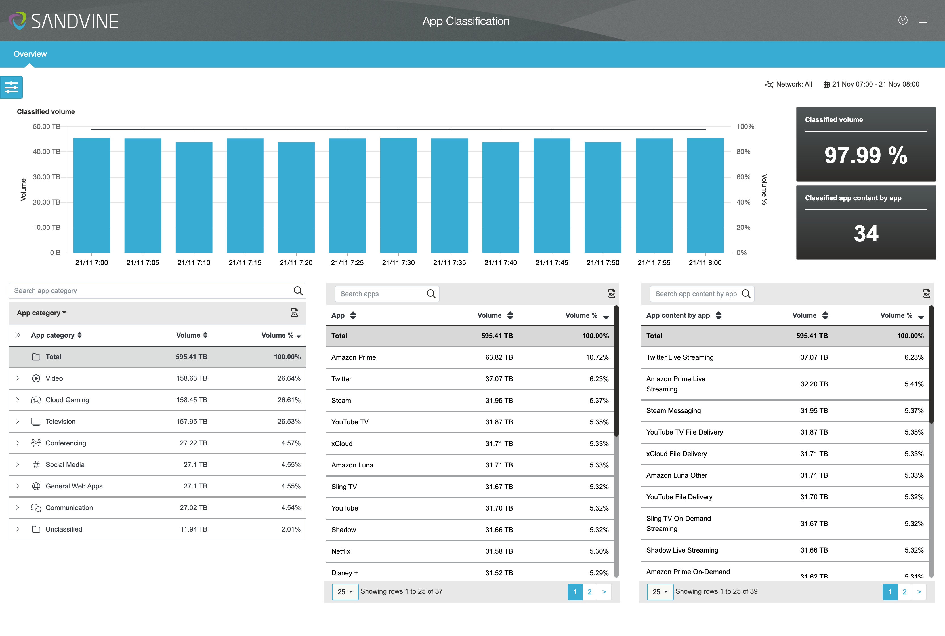Focus the Search app category field

coord(157,290)
